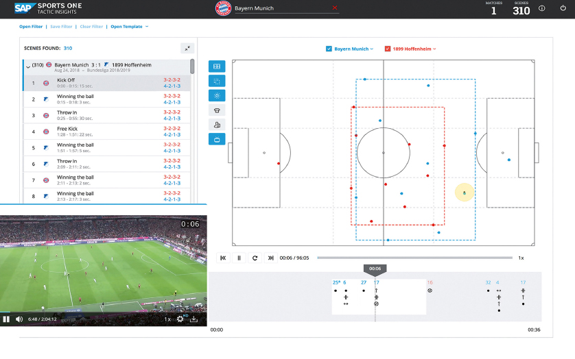Click the power logout icon
This screenshot has width=575, height=359.
(563, 8)
